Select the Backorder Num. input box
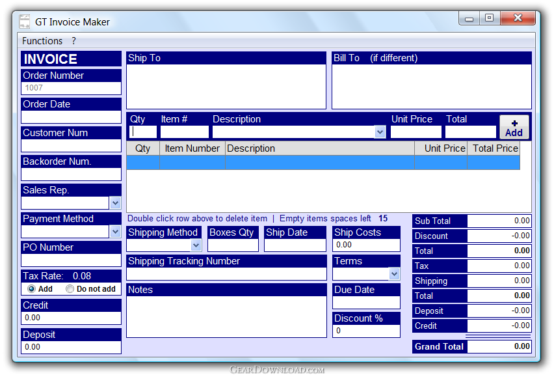This screenshot has width=554, height=375. point(71,174)
